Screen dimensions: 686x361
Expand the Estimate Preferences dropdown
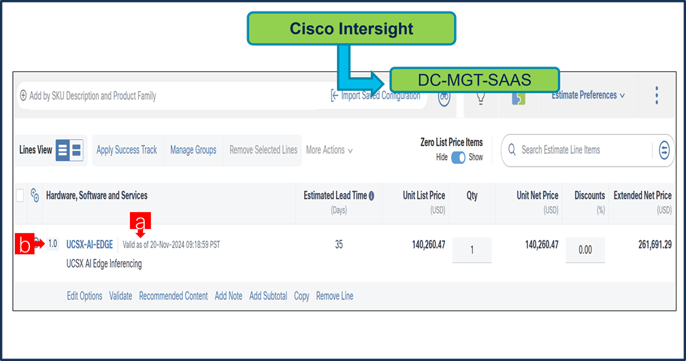coord(587,95)
